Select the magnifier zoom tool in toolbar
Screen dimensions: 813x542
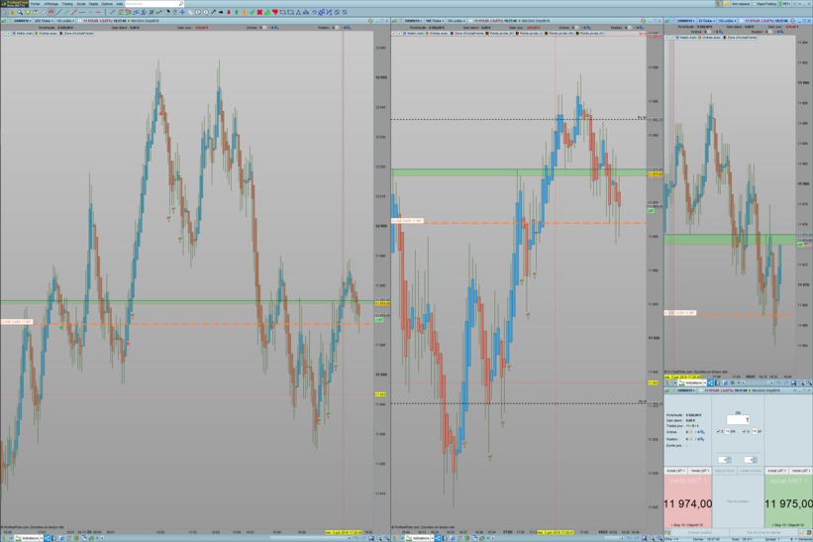(x=20, y=12)
